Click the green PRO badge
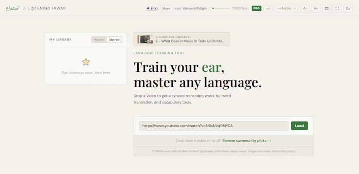Screen dimensions: 359x174 pyautogui.click(x=256, y=8)
